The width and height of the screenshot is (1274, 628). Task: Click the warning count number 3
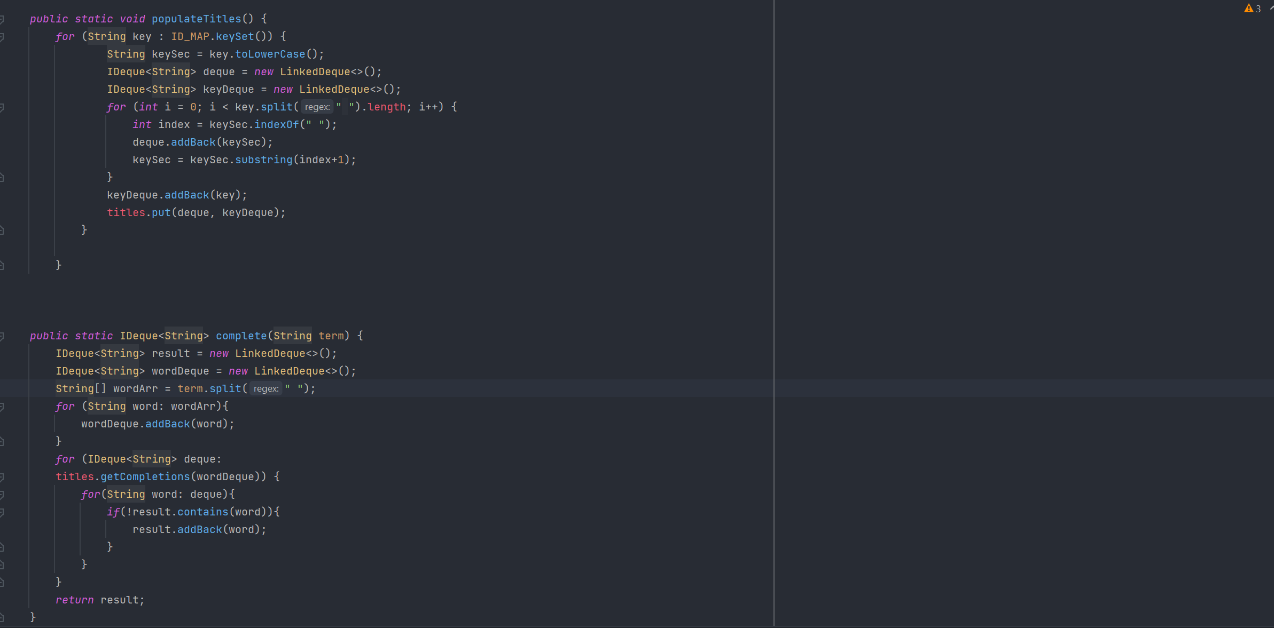coord(1259,9)
